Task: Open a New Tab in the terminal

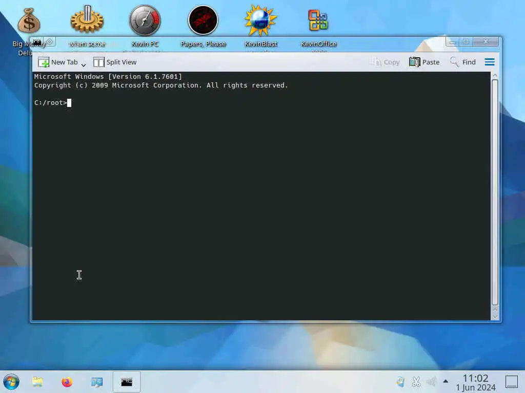Action: click(57, 62)
